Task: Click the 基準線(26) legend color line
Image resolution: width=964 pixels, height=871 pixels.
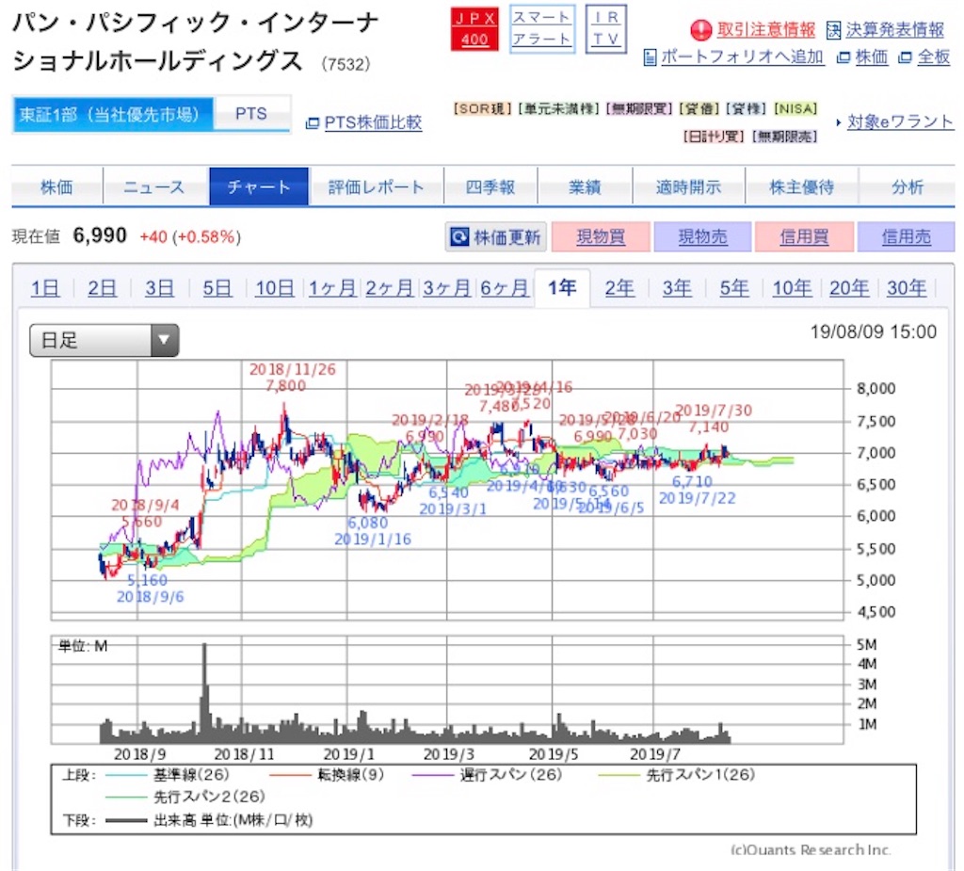Action: click(x=126, y=775)
